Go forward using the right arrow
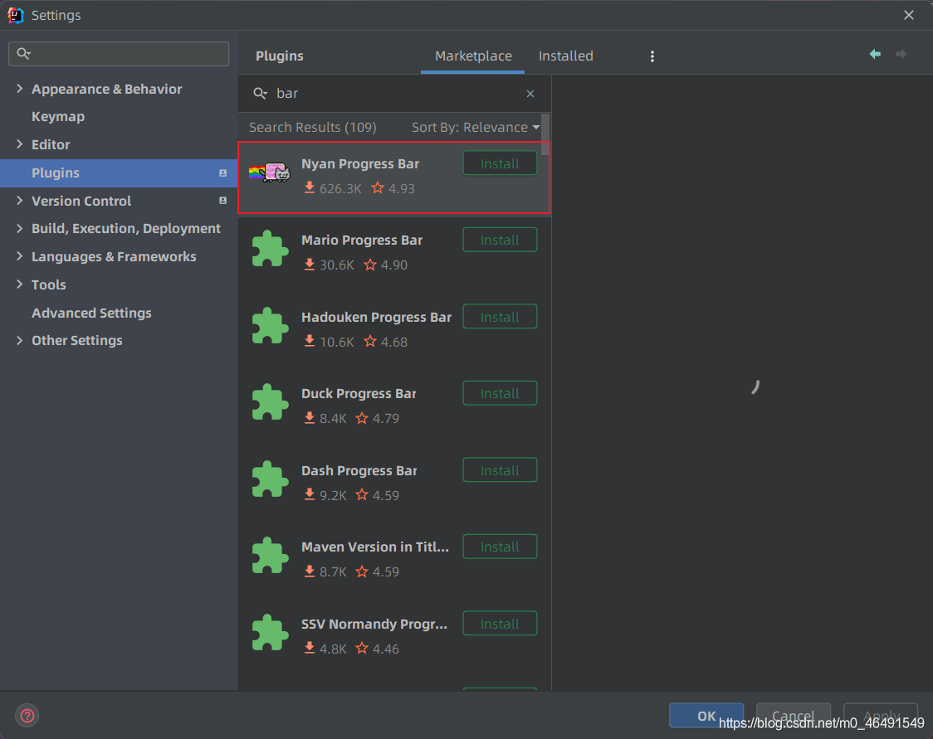Viewport: 933px width, 739px height. click(x=901, y=54)
